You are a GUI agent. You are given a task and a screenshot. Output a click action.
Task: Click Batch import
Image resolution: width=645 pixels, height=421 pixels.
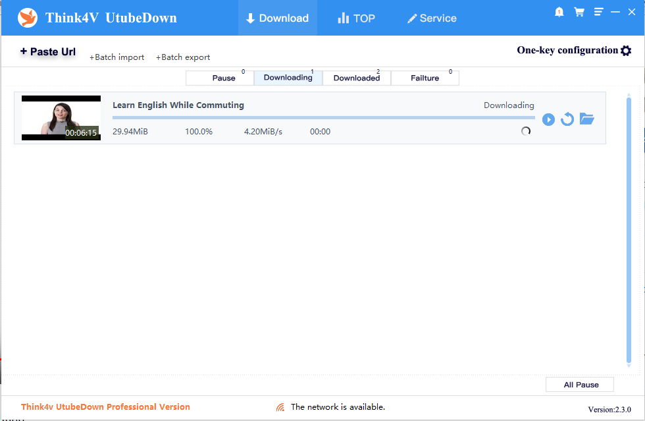(117, 57)
